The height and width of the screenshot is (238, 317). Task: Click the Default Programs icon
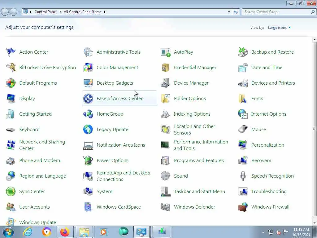[11, 83]
